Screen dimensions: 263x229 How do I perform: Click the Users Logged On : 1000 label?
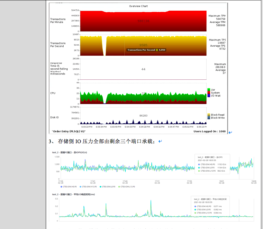[209, 131]
